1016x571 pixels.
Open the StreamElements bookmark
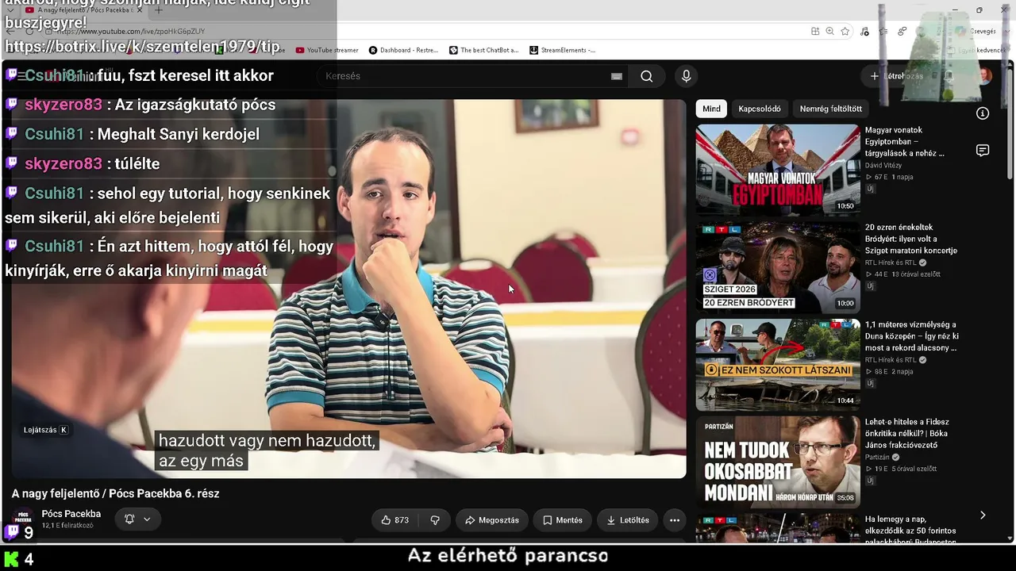(562, 50)
